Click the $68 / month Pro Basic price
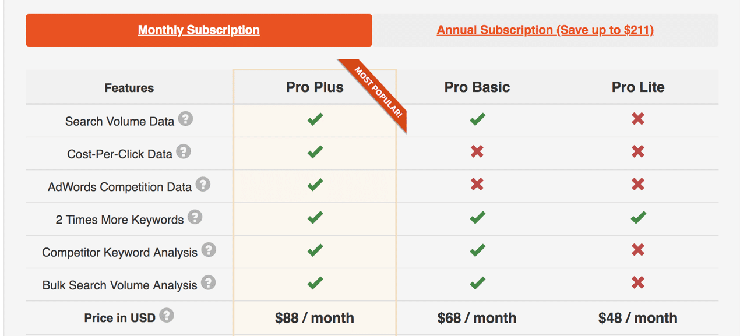Viewport: 740px width, 336px height. click(x=477, y=318)
